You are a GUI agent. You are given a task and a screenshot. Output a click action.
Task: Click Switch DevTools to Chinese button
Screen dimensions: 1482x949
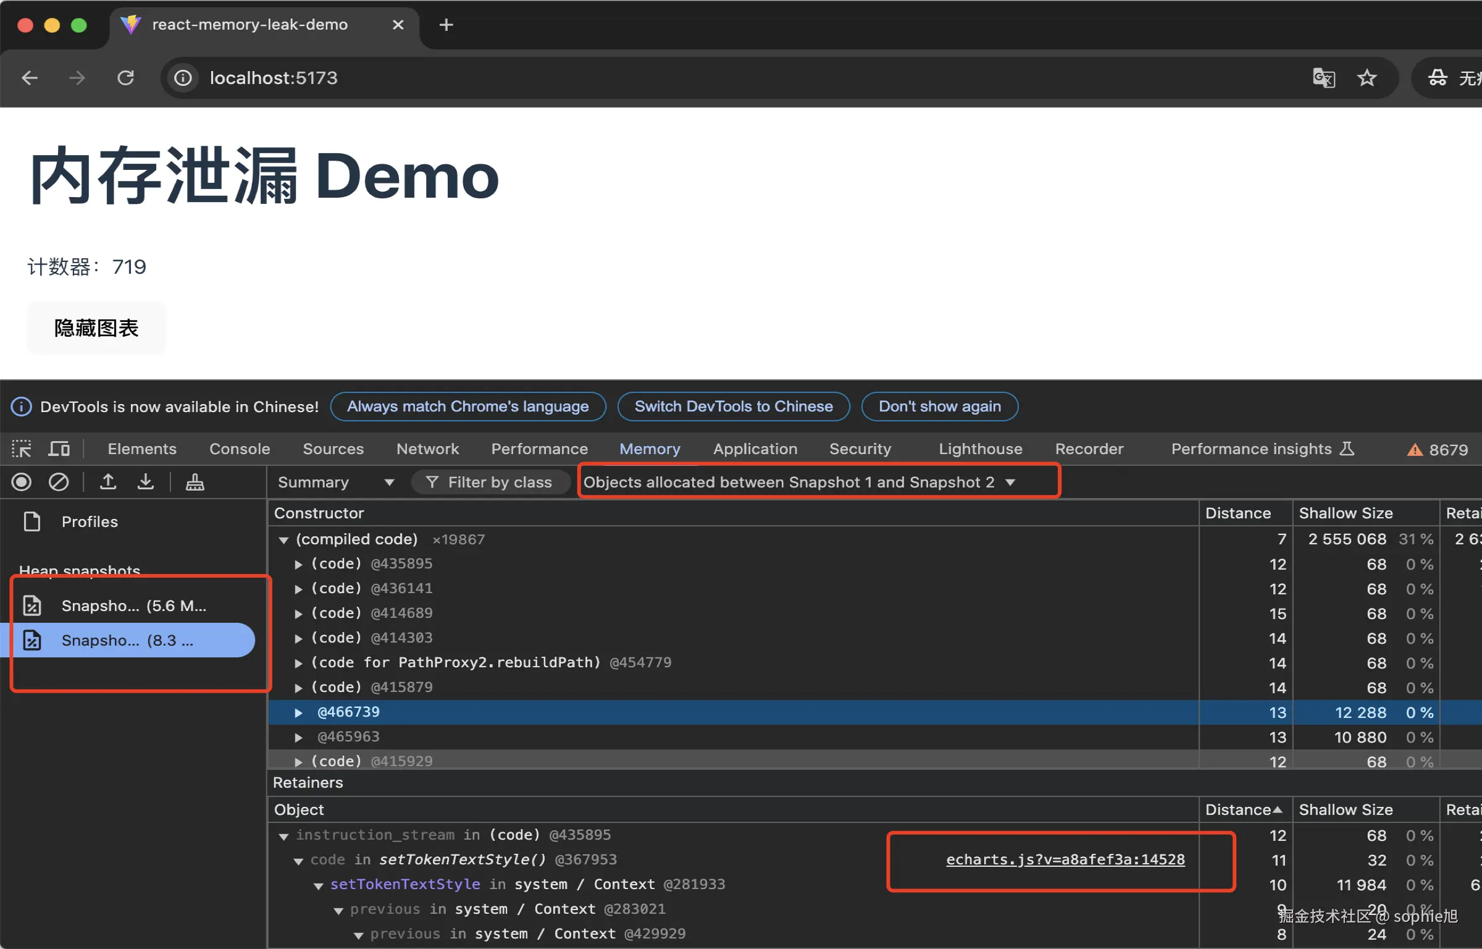click(x=734, y=407)
